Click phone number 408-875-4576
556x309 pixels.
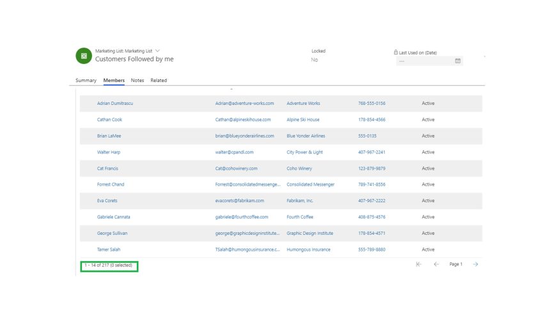tap(372, 218)
